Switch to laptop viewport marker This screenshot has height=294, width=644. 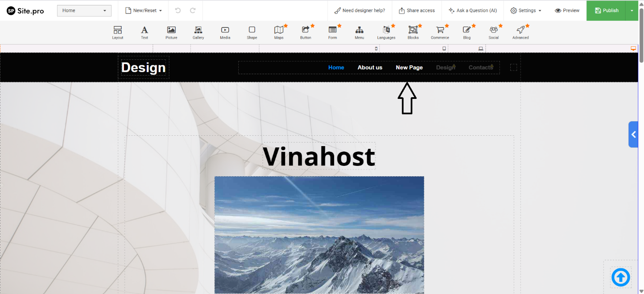point(481,49)
